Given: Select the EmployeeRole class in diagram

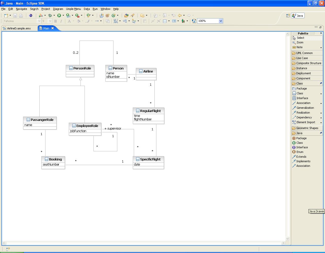Looking at the screenshot, I should [87, 126].
